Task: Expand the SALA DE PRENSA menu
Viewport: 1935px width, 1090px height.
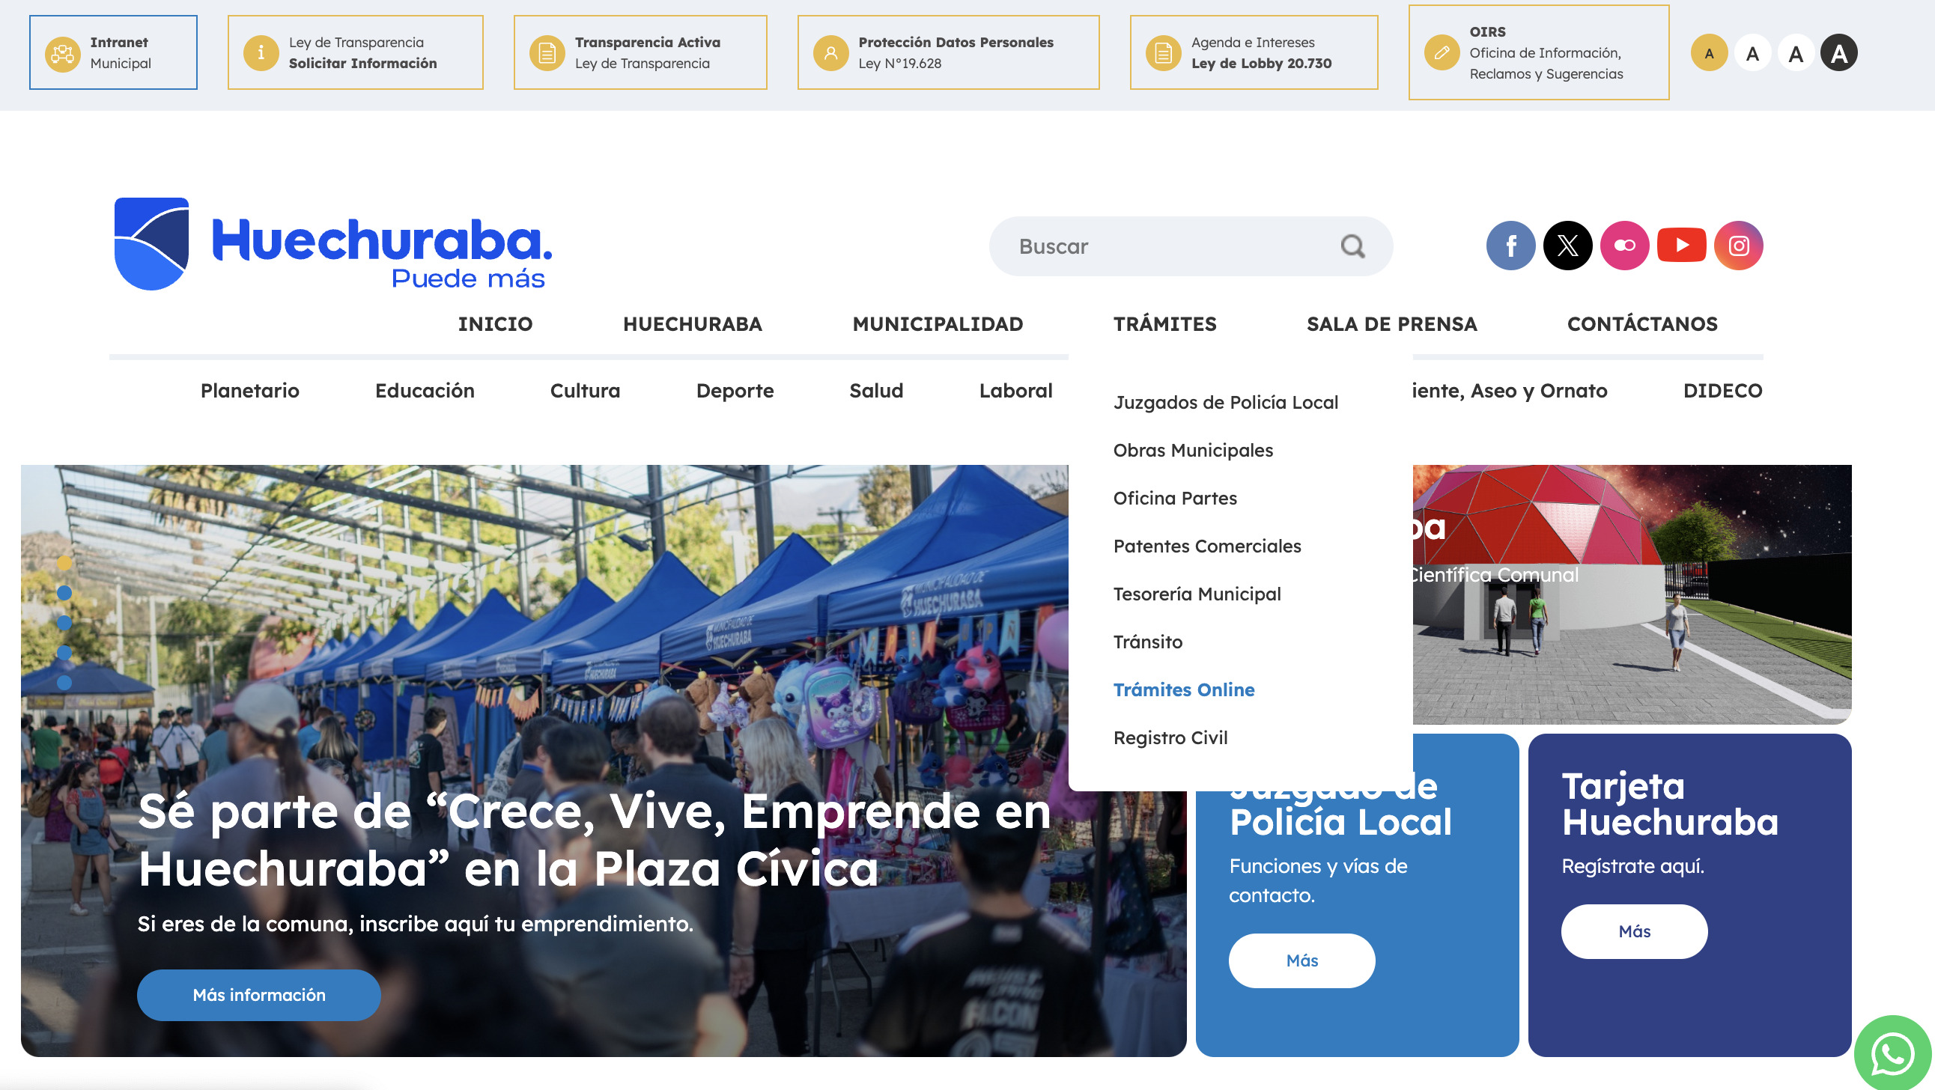Action: tap(1392, 324)
